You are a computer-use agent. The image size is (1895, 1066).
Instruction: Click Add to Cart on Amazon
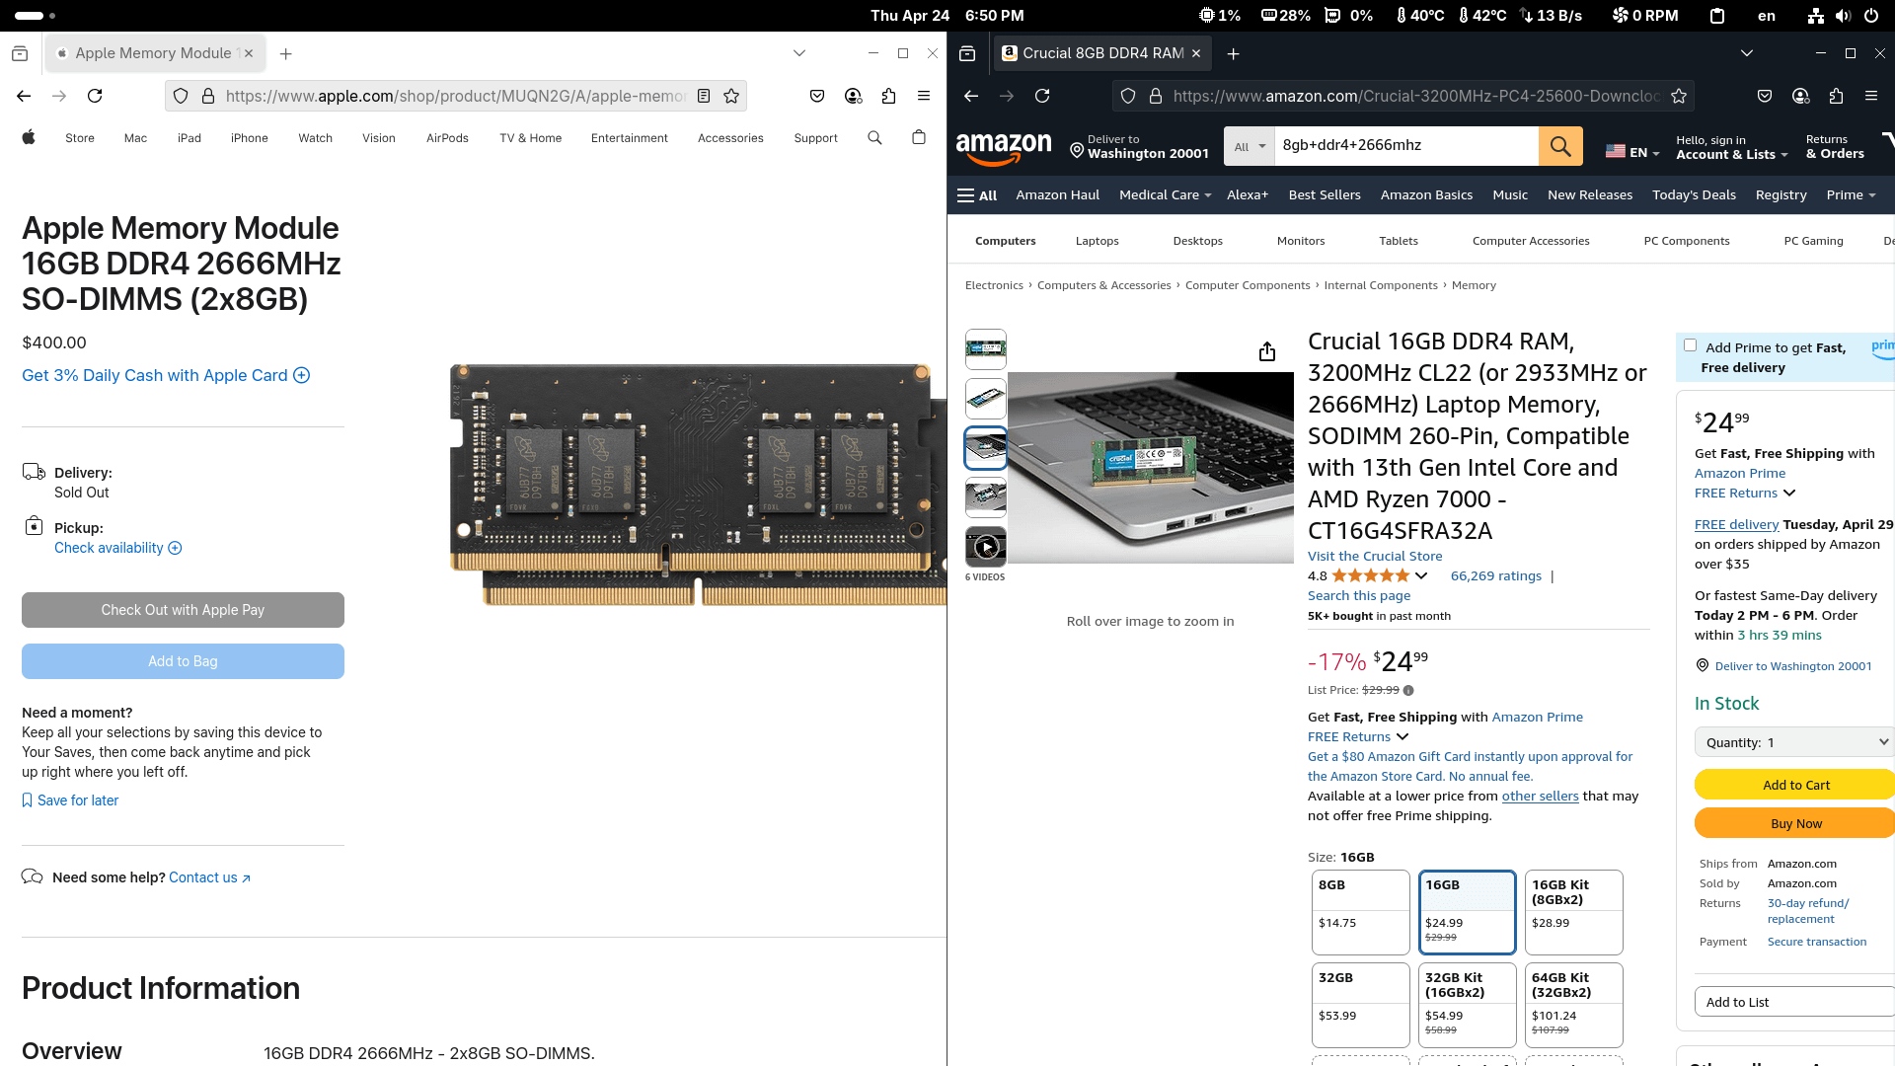[x=1795, y=785]
